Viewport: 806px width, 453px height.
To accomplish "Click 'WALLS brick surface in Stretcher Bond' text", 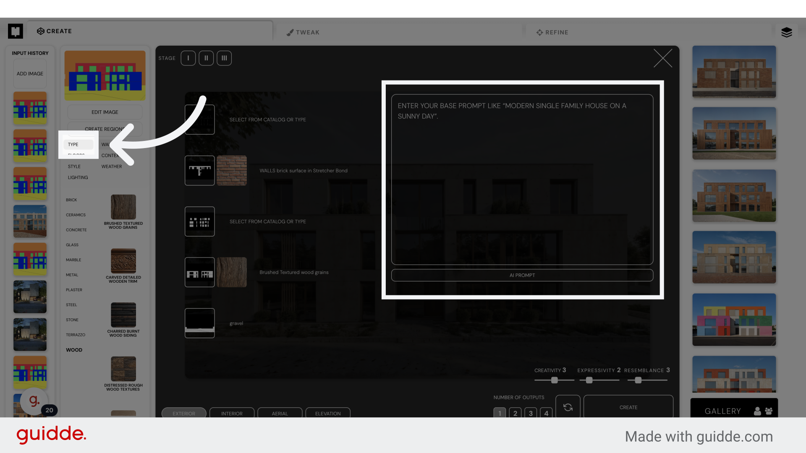I will point(304,171).
